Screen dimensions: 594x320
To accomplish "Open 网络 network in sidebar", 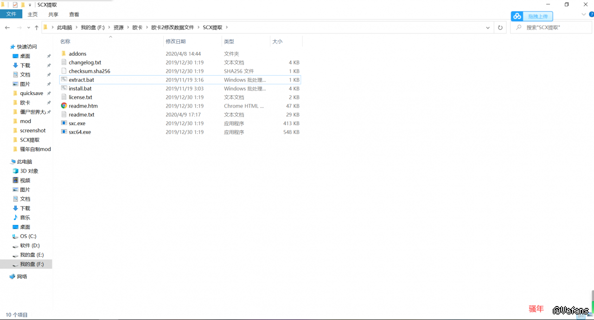I will click(22, 276).
